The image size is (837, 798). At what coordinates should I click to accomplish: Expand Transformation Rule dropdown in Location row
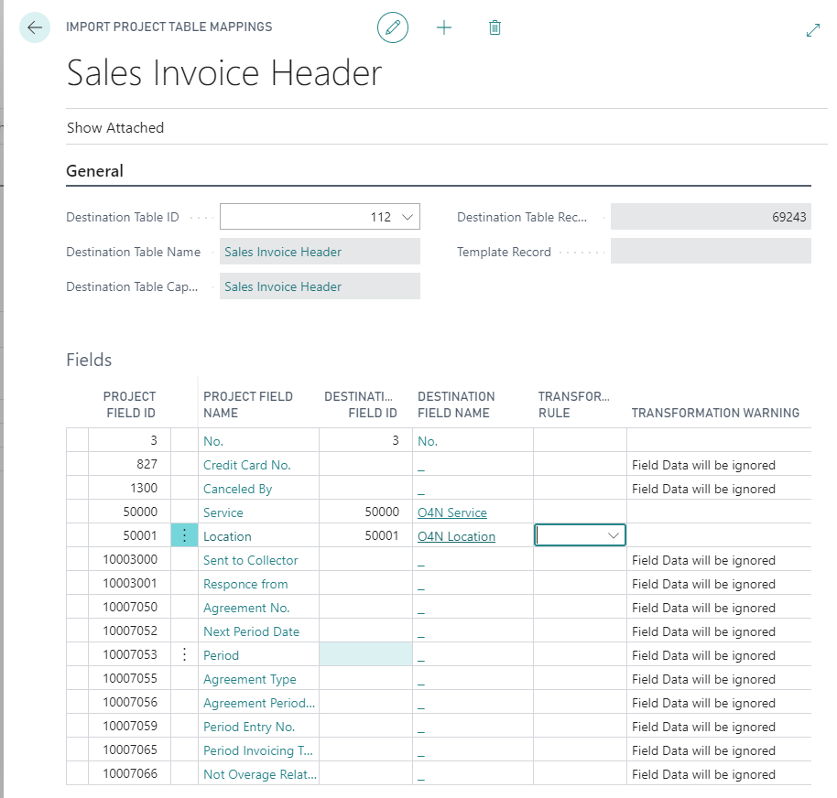(614, 536)
